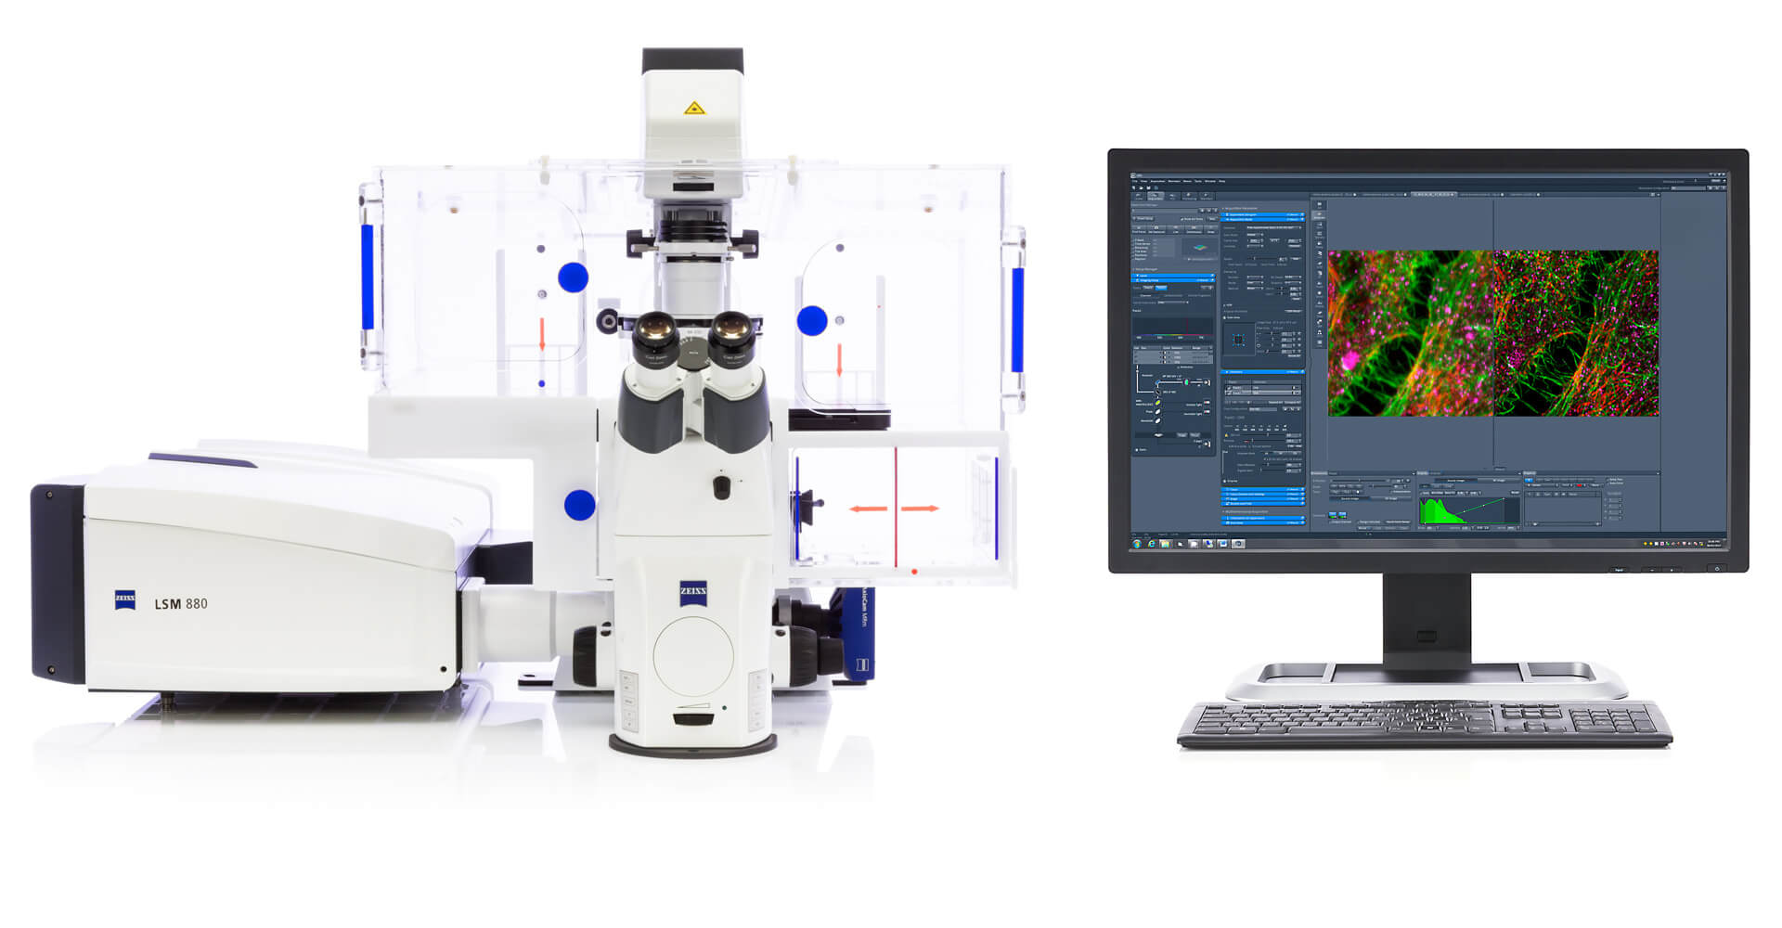Viewport: 1782px width, 928px height.
Task: Enable the Regions checkbox
Action: click(x=1133, y=259)
